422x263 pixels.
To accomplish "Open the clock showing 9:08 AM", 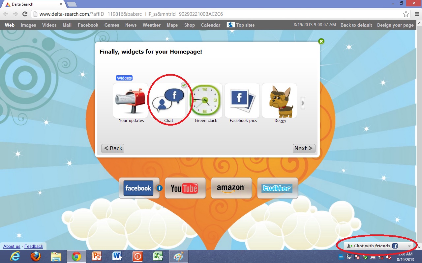I will (405, 256).
